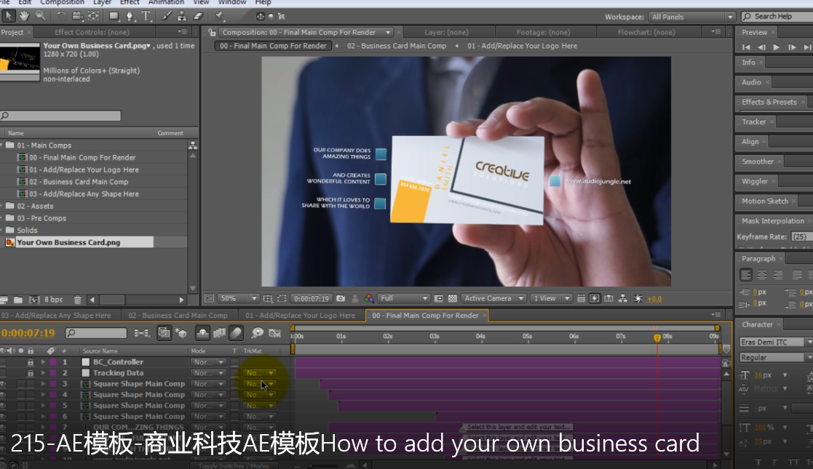Image resolution: width=813 pixels, height=469 pixels.
Task: Toggle fast previews in viewer footer
Action: 595,299
